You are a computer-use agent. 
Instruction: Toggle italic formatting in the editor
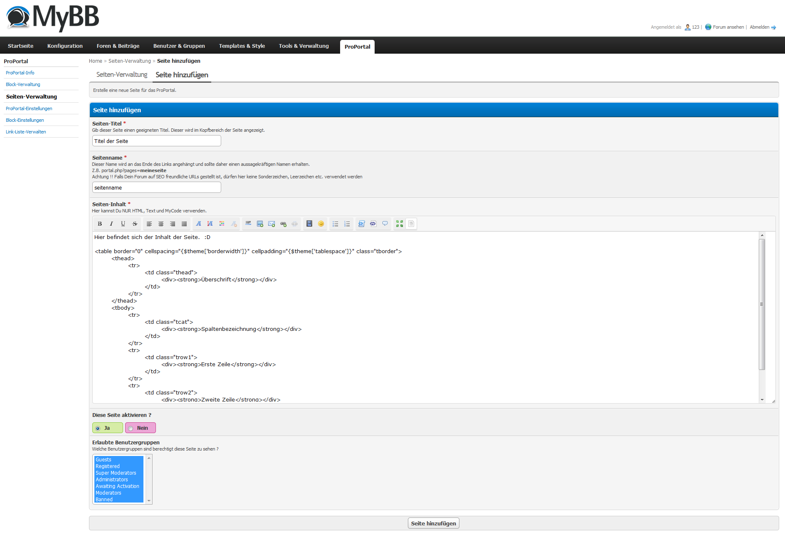111,224
